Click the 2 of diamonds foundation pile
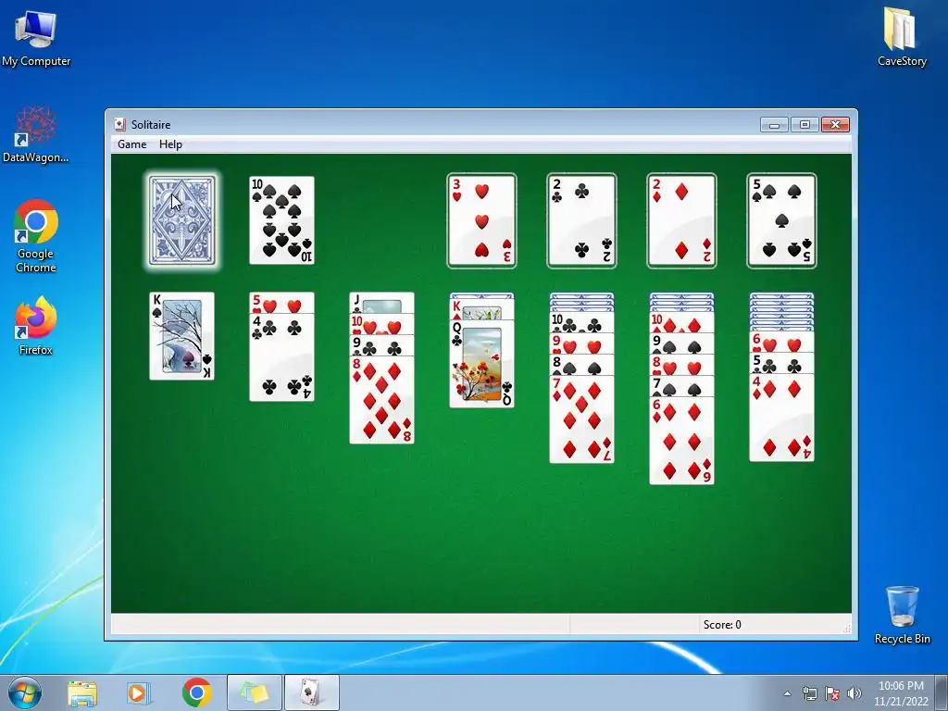 [x=681, y=220]
